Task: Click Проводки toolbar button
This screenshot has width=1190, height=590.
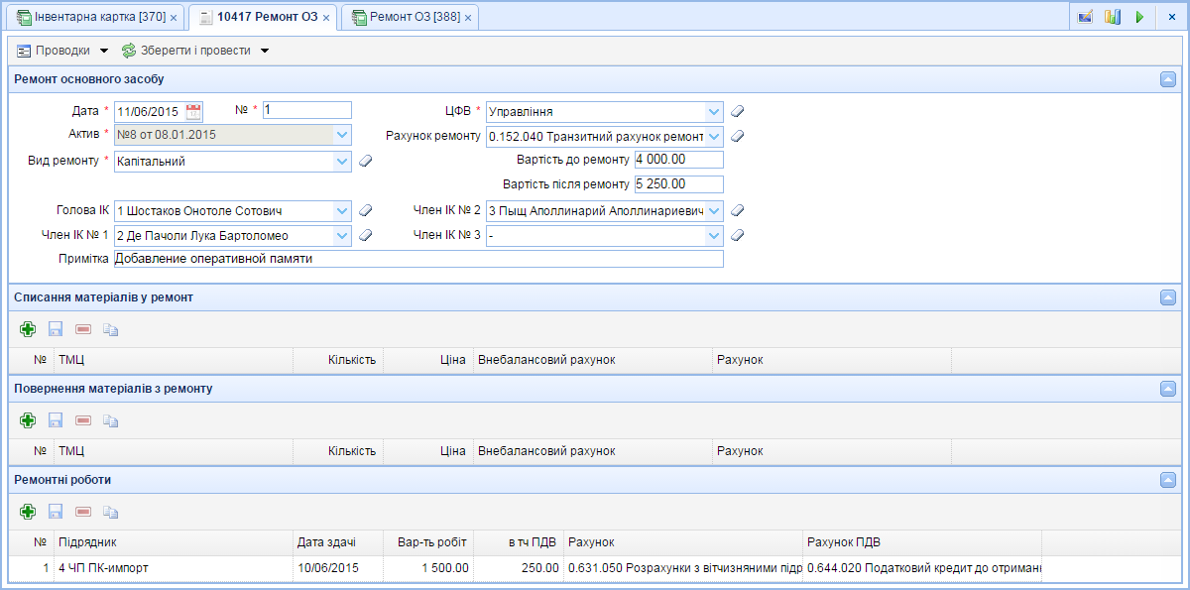Action: (x=55, y=51)
